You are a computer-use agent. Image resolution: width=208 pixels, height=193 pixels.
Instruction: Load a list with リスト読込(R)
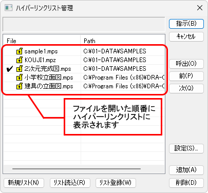70,183
